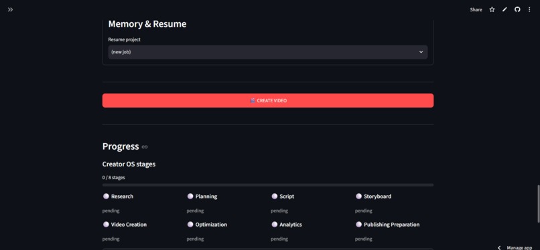Click pending status under Storyboard
This screenshot has height=250, width=540.
[x=364, y=211]
